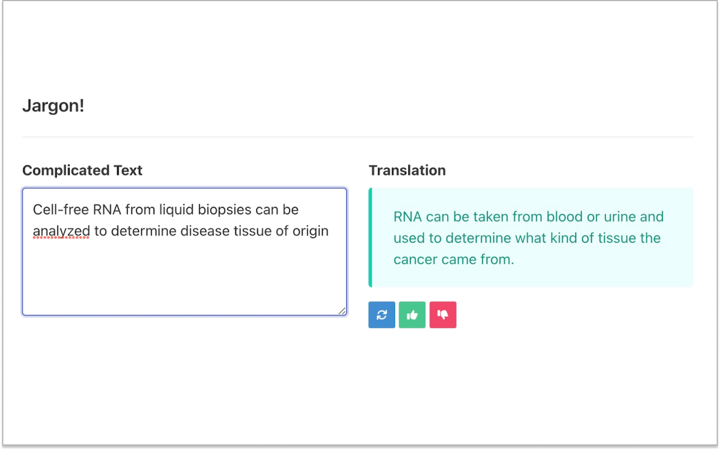
Task: Click "cancer came from." in translation
Action: coord(454,259)
